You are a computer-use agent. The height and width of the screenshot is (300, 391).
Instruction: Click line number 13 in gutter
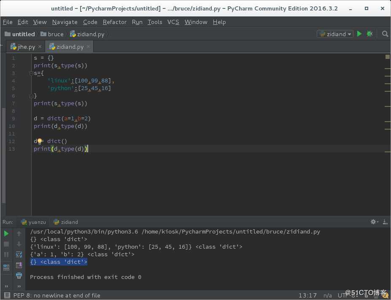point(12,149)
